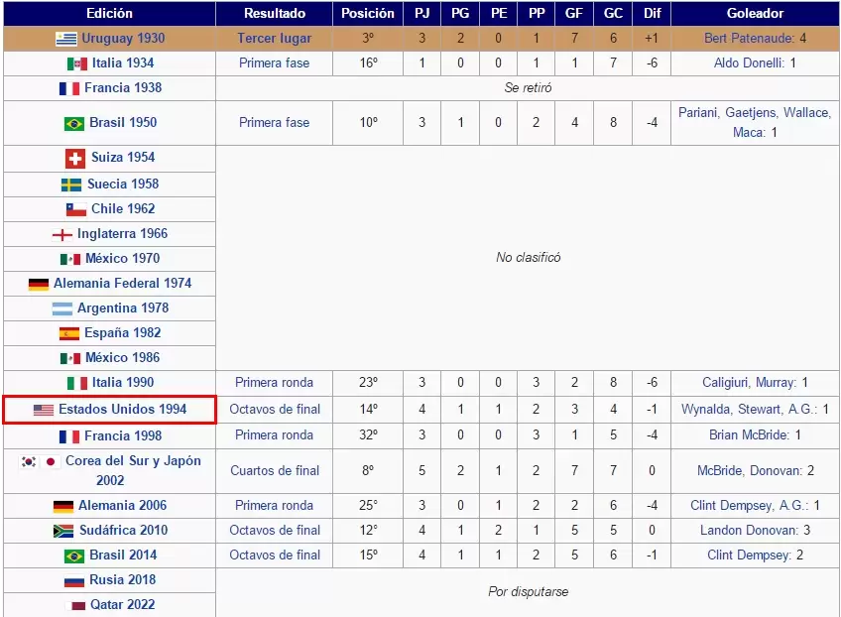The height and width of the screenshot is (617, 841).
Task: Click the South Africa flag icon
Action: pyautogui.click(x=63, y=531)
